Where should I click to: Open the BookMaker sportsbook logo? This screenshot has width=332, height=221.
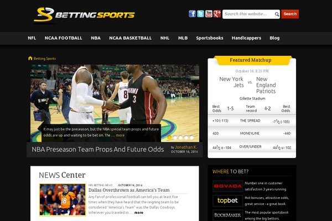click(x=227, y=215)
